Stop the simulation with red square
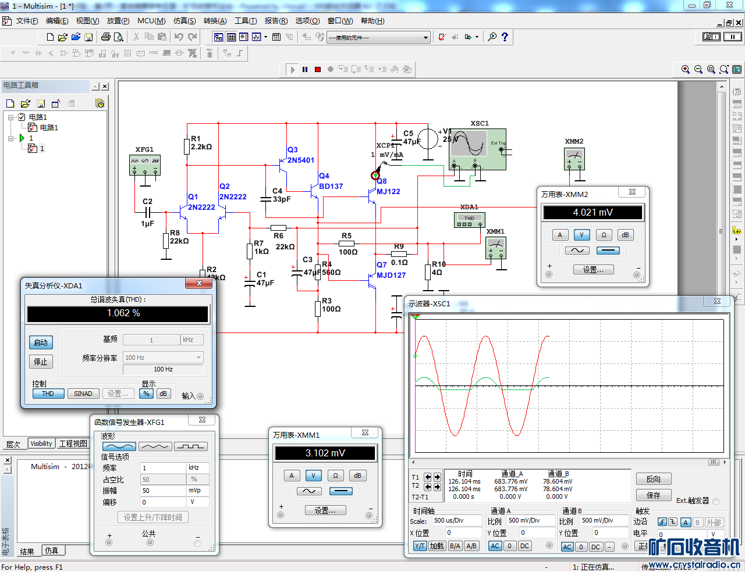Image resolution: width=745 pixels, height=572 pixels. click(x=318, y=69)
